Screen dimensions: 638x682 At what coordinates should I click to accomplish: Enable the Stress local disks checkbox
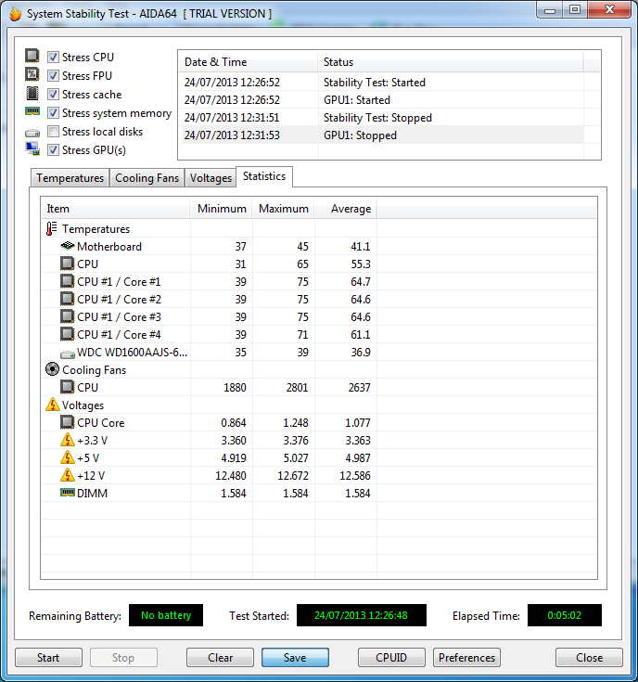[x=54, y=132]
